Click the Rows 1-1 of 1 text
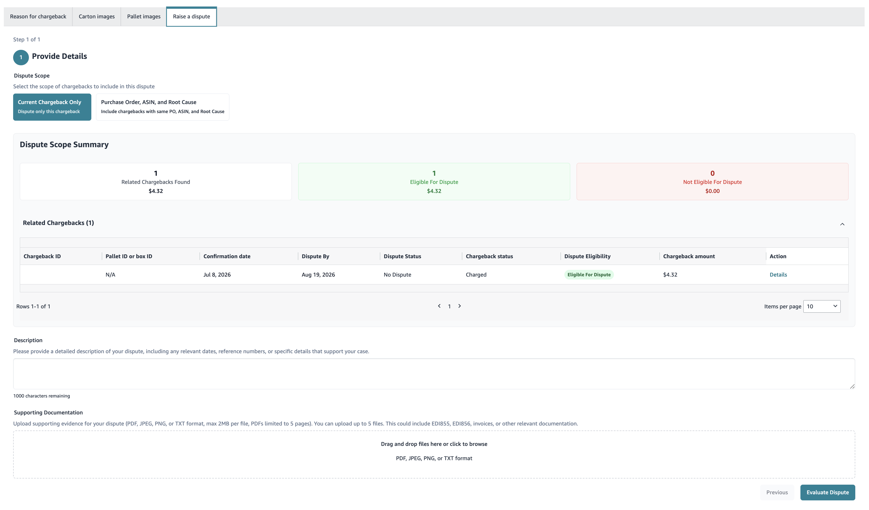Viewport: 869px width, 510px height. (34, 306)
